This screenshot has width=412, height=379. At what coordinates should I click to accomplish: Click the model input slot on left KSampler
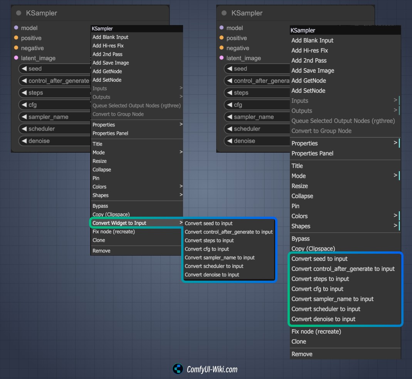pos(16,28)
